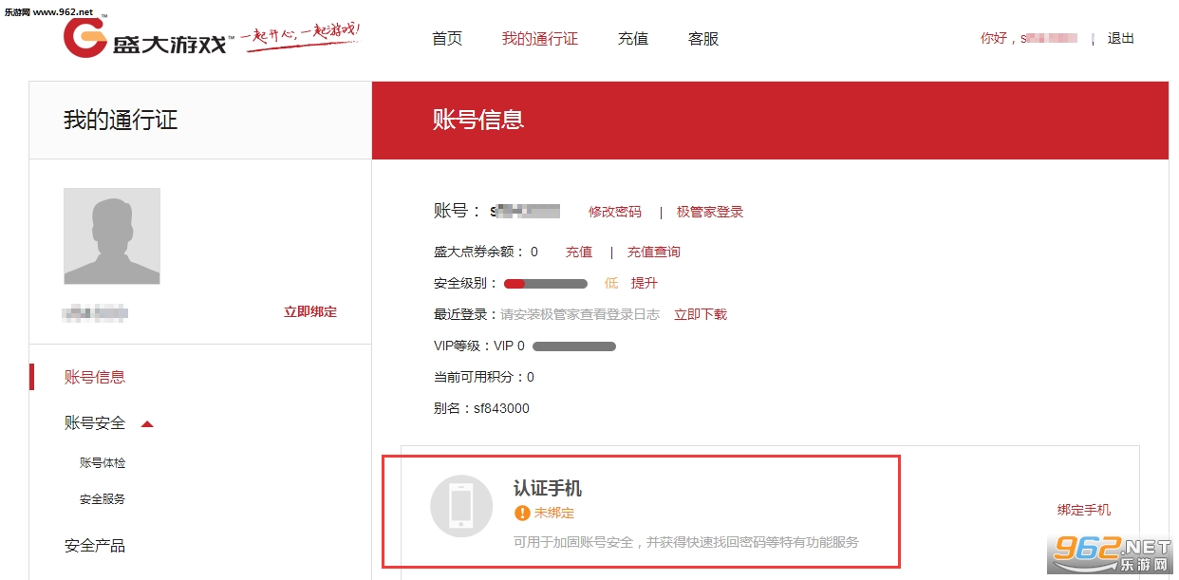Viewport: 1179px width, 580px height.
Task: Click the phone icon beside 认证手机
Action: [x=461, y=506]
